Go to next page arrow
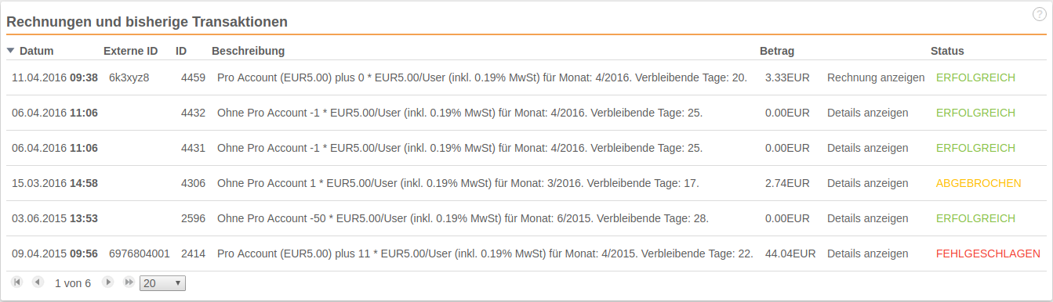This screenshot has width=1053, height=302. coord(108,282)
